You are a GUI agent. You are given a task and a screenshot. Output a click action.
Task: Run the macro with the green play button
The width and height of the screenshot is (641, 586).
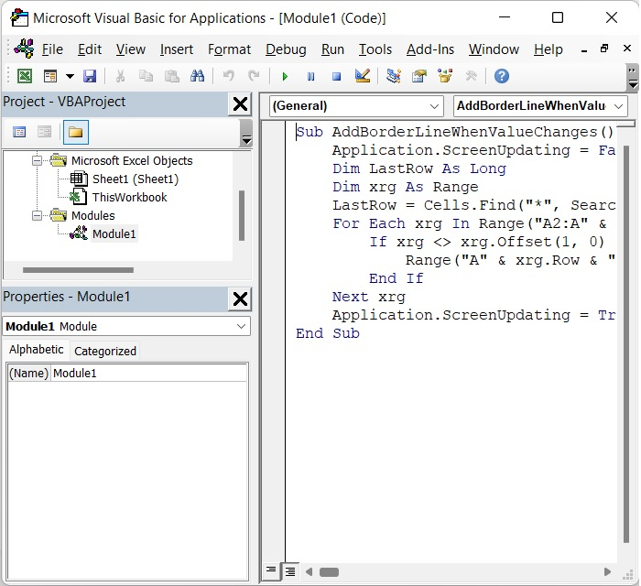286,76
